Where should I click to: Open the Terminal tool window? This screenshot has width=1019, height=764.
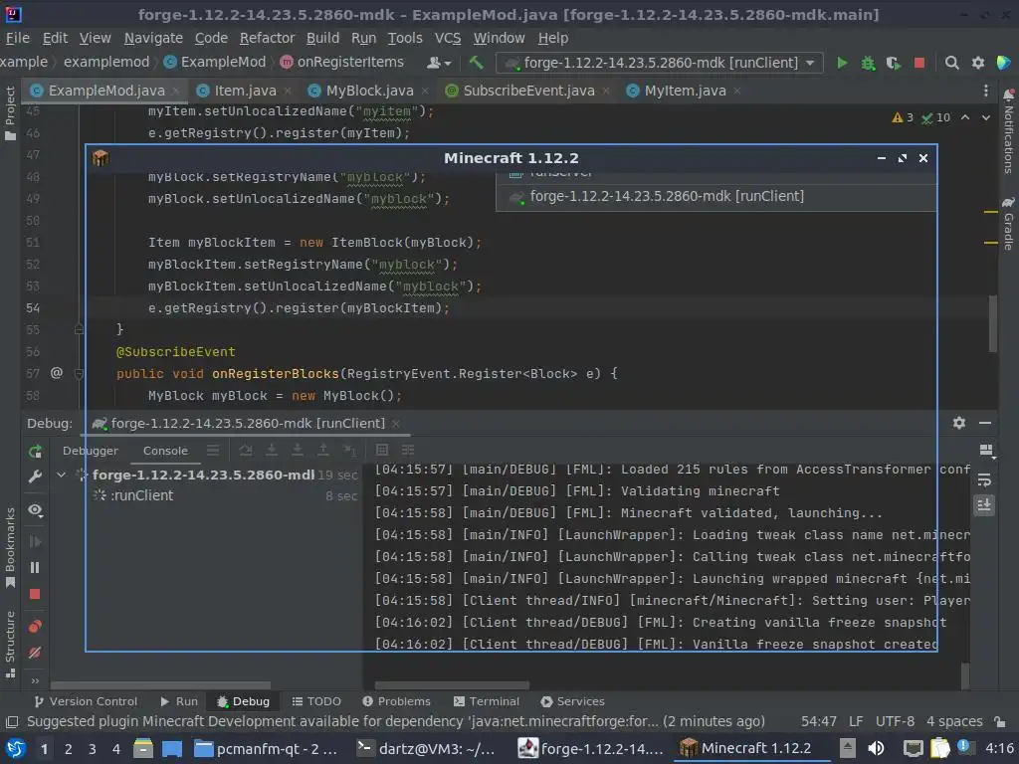486,701
